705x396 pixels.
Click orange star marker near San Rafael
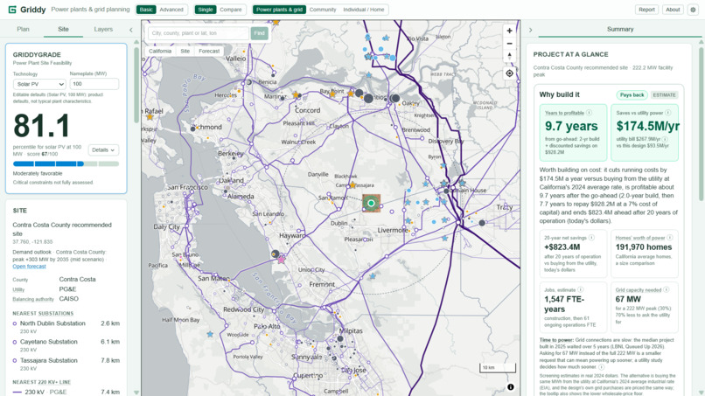(x=150, y=117)
